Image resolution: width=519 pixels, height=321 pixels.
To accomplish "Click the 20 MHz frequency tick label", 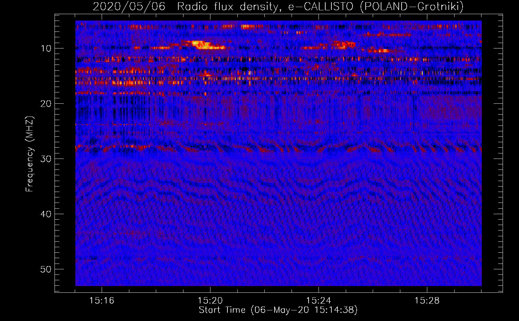I will (x=46, y=104).
